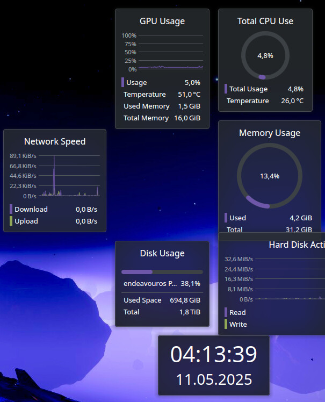Viewport: 325px width, 402px height.
Task: Click the Used Space 694,8 GiB row
Action: pos(162,300)
